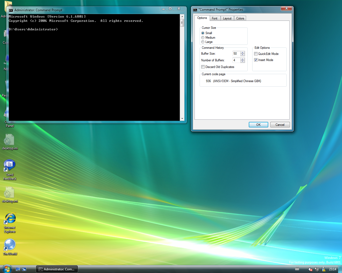This screenshot has width=342, height=273.
Task: Switch to the Font tab
Action: (215, 18)
